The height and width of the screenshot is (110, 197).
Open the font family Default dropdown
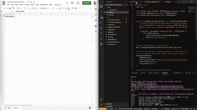(45, 8)
